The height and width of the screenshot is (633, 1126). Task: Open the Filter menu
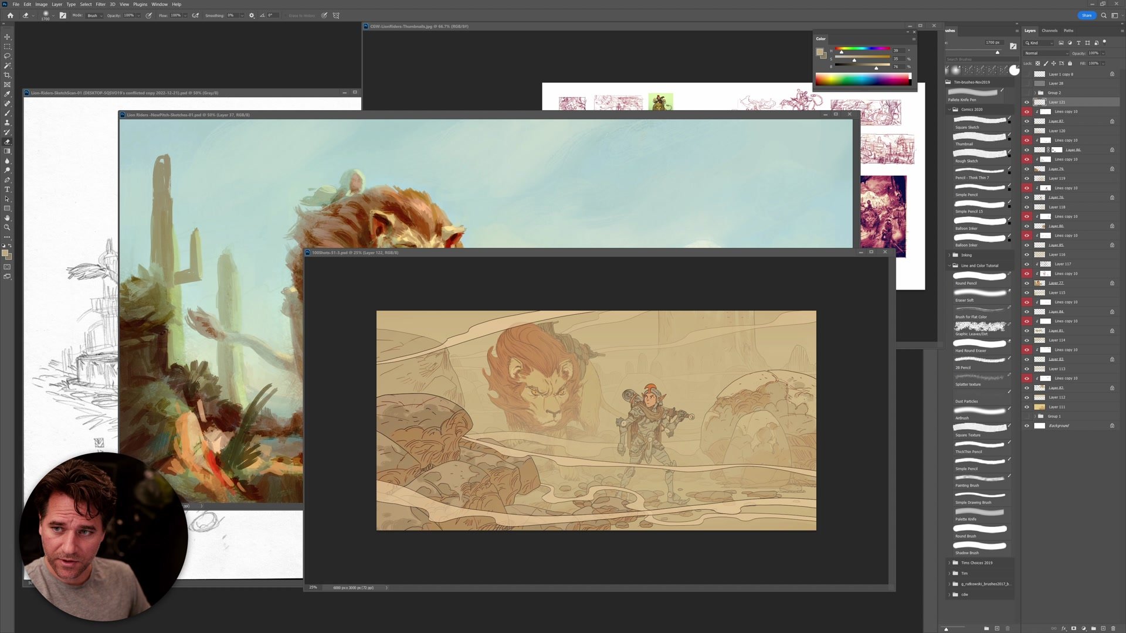tap(100, 4)
